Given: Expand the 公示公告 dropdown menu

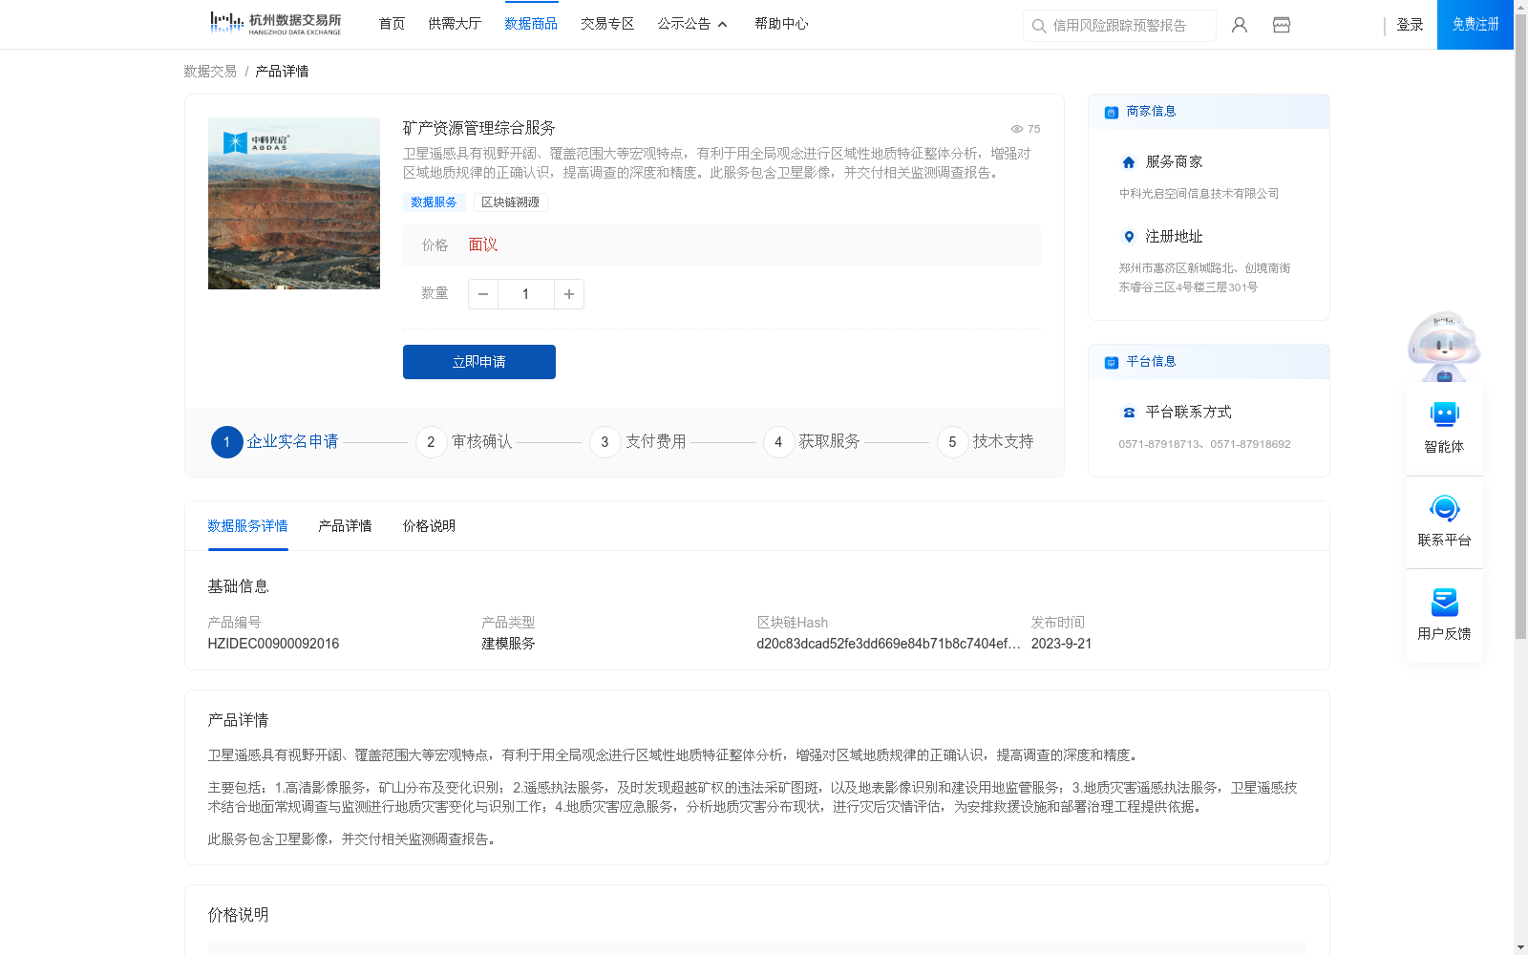Looking at the screenshot, I should [x=692, y=24].
